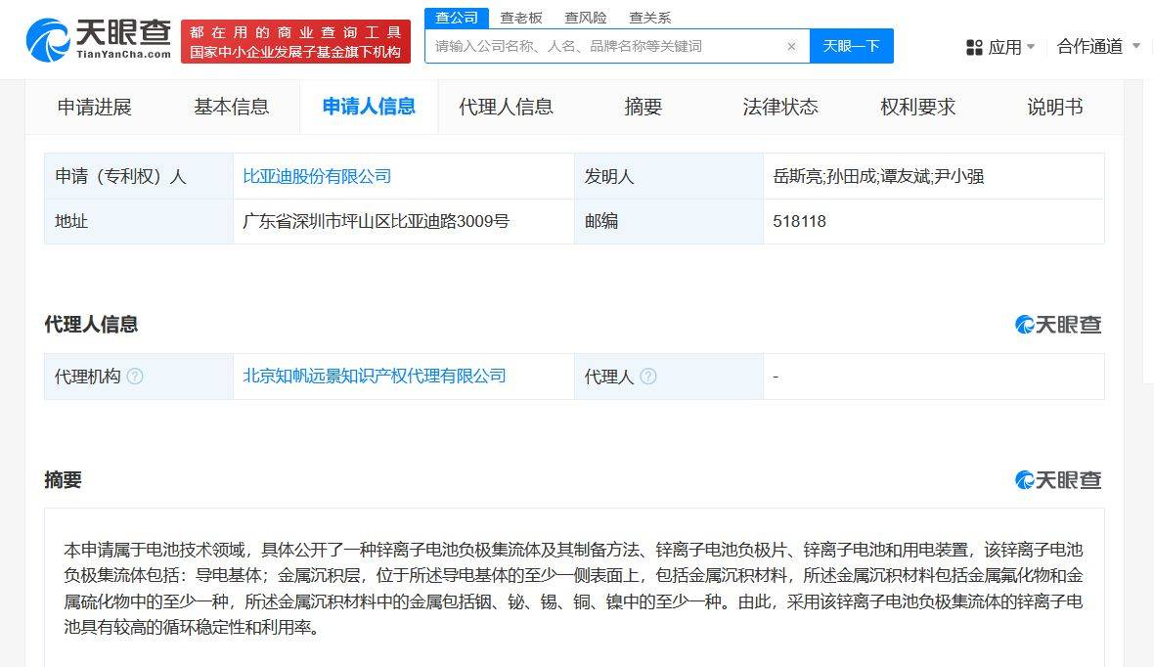Click the help icon beside 代理人
The image size is (1154, 667).
pos(648,377)
